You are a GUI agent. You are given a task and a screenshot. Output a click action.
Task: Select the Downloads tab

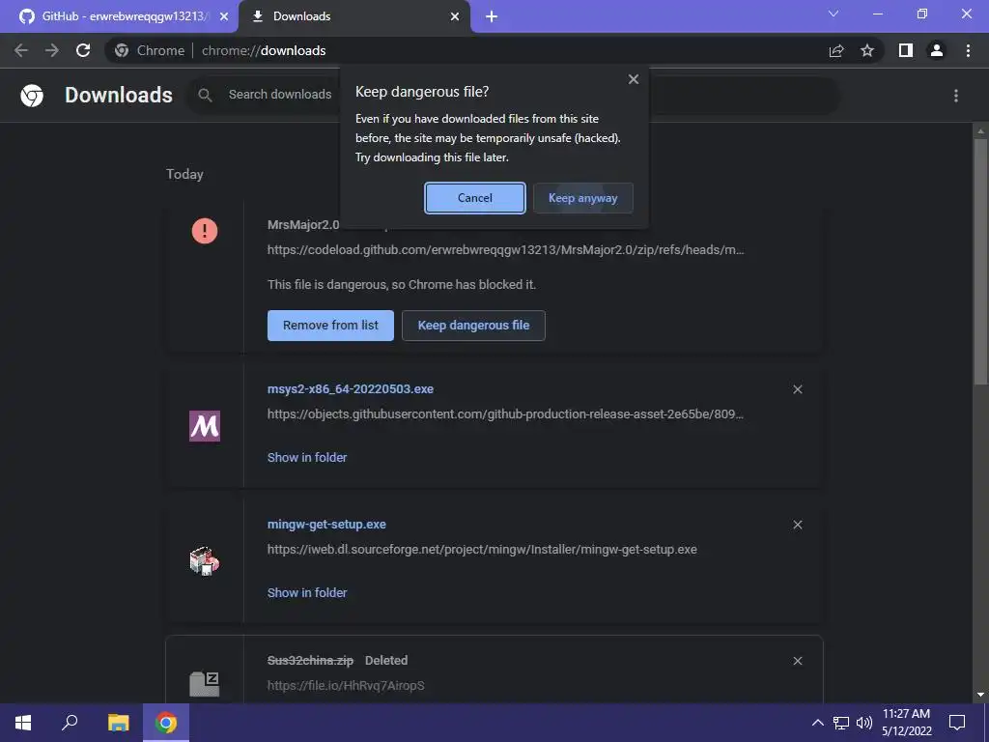[x=353, y=16]
